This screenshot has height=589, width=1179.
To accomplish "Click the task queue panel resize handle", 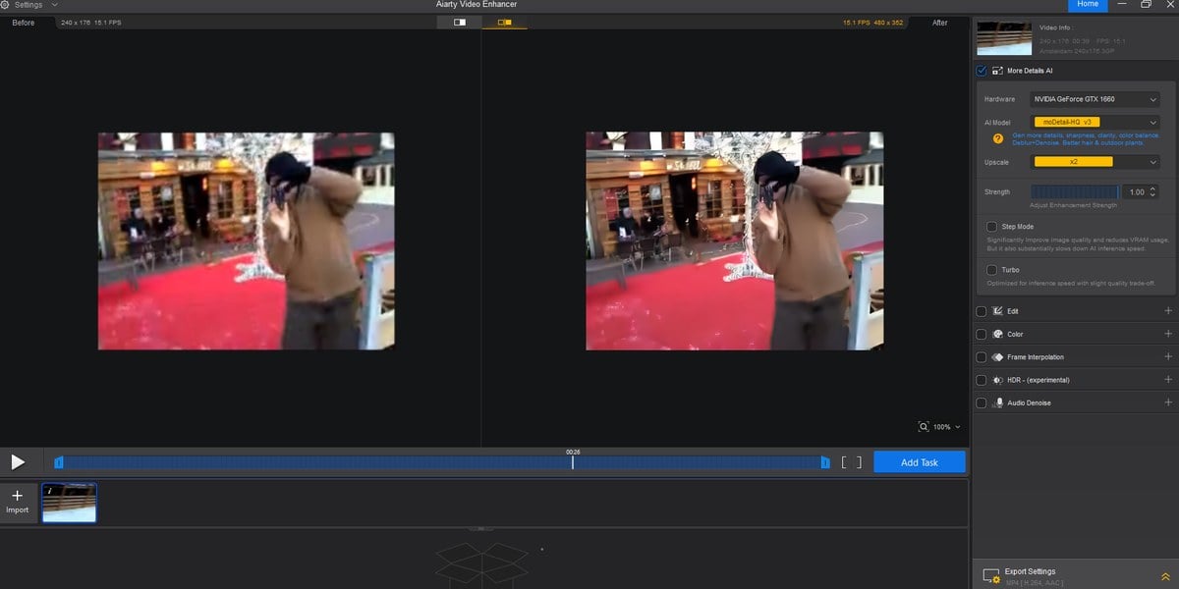I will pos(481,528).
